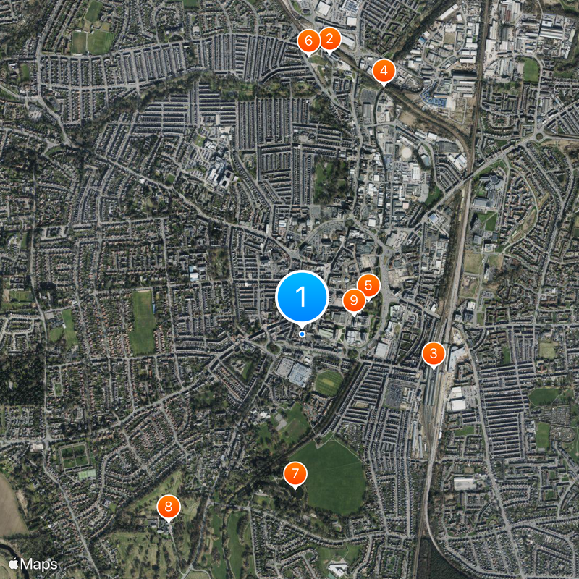Screen dimensions: 579x579
Task: Tap orange pin 3 near the railway
Action: click(434, 354)
